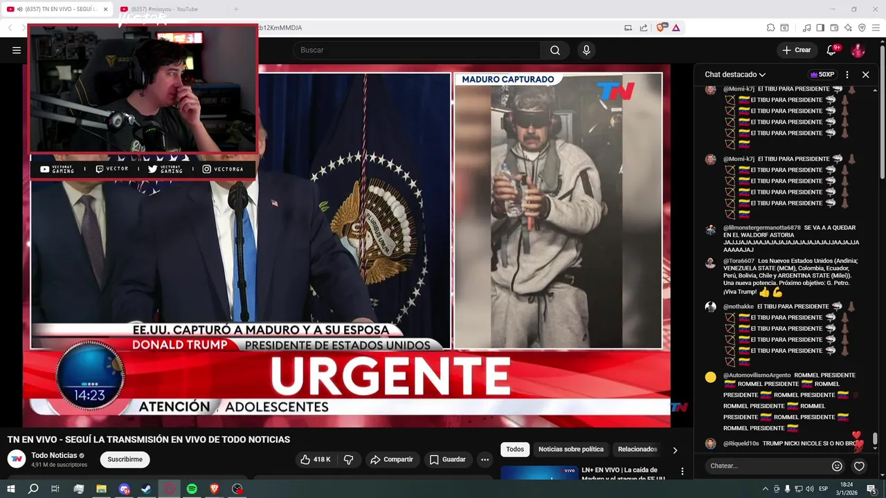Open Todo Noticias channel avatar
886x498 pixels.
pyautogui.click(x=17, y=459)
